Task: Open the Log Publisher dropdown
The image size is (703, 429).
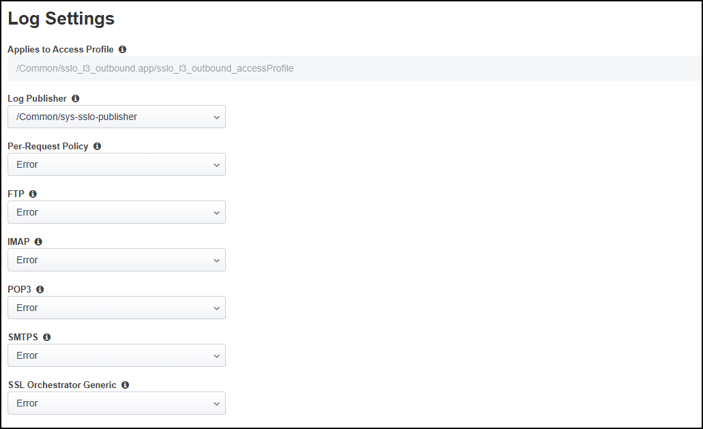Action: coord(117,117)
